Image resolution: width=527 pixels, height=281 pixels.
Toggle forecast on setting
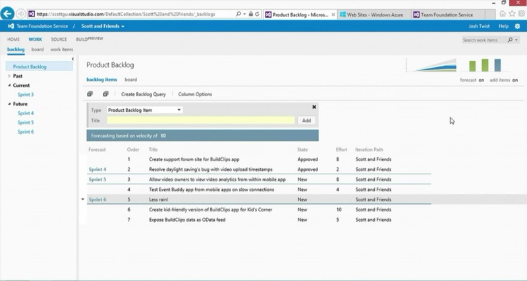click(472, 80)
